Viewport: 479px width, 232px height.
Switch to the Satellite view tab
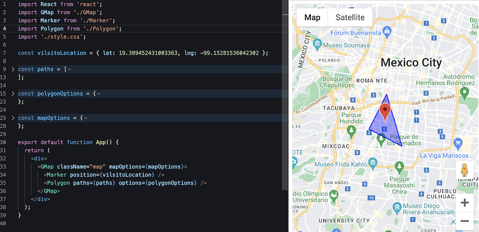(x=350, y=17)
